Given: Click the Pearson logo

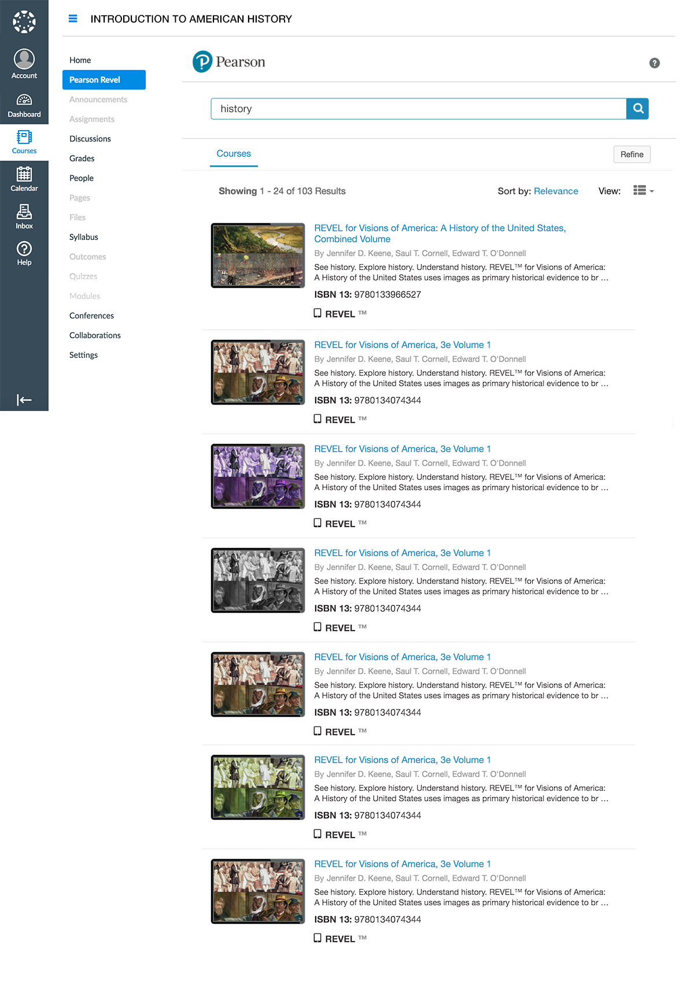Looking at the screenshot, I should click(229, 62).
